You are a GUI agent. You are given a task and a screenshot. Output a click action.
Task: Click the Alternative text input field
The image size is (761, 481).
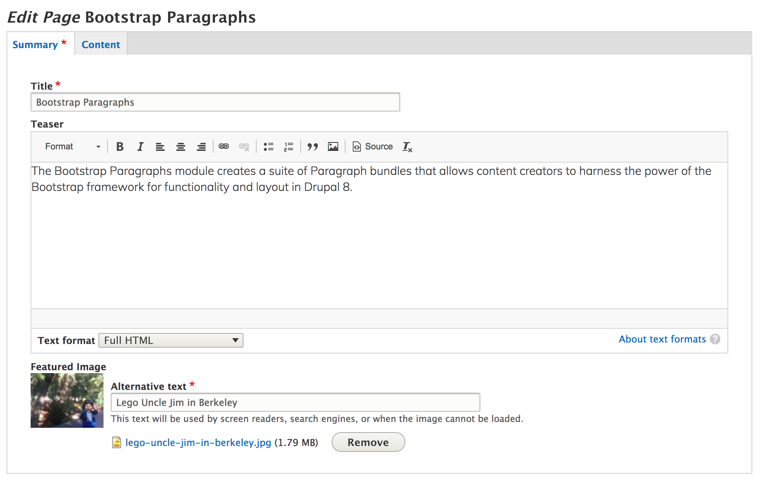[295, 402]
